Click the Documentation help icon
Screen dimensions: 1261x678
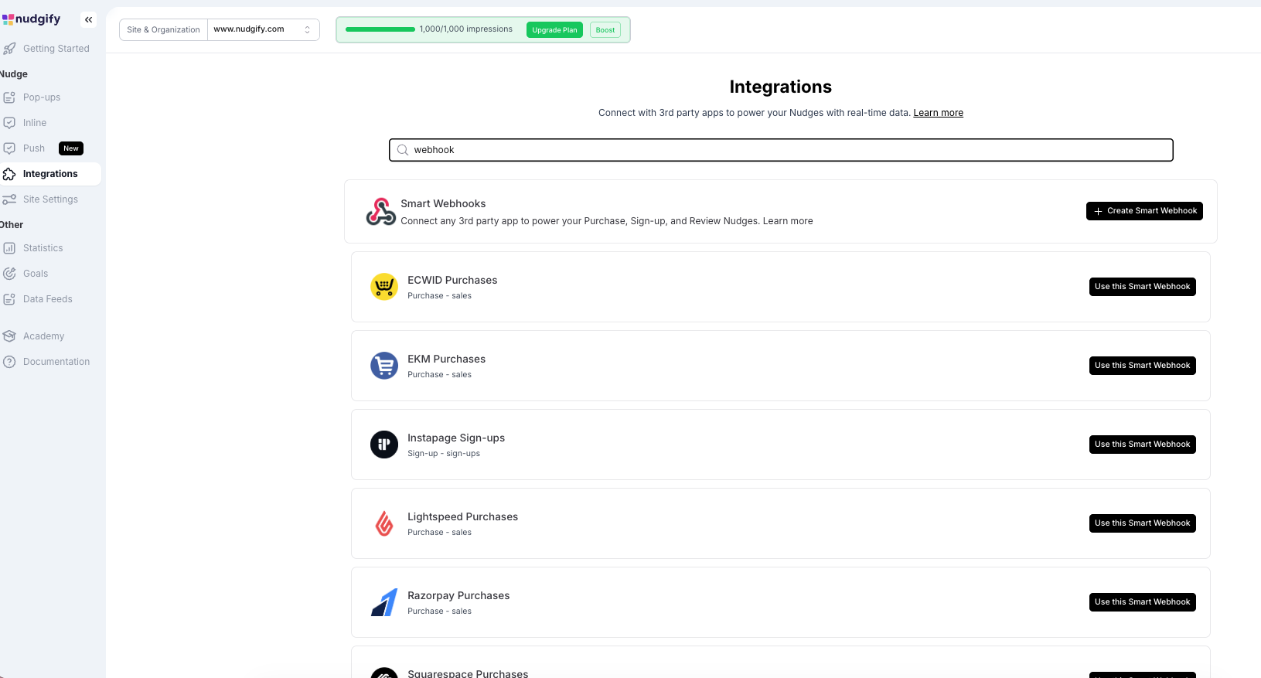[x=9, y=362]
